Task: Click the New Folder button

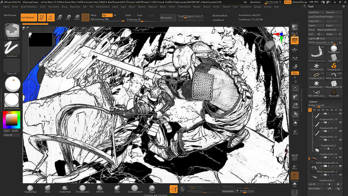Action: coord(316,188)
